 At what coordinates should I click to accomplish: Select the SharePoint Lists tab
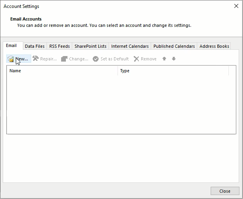90,46
